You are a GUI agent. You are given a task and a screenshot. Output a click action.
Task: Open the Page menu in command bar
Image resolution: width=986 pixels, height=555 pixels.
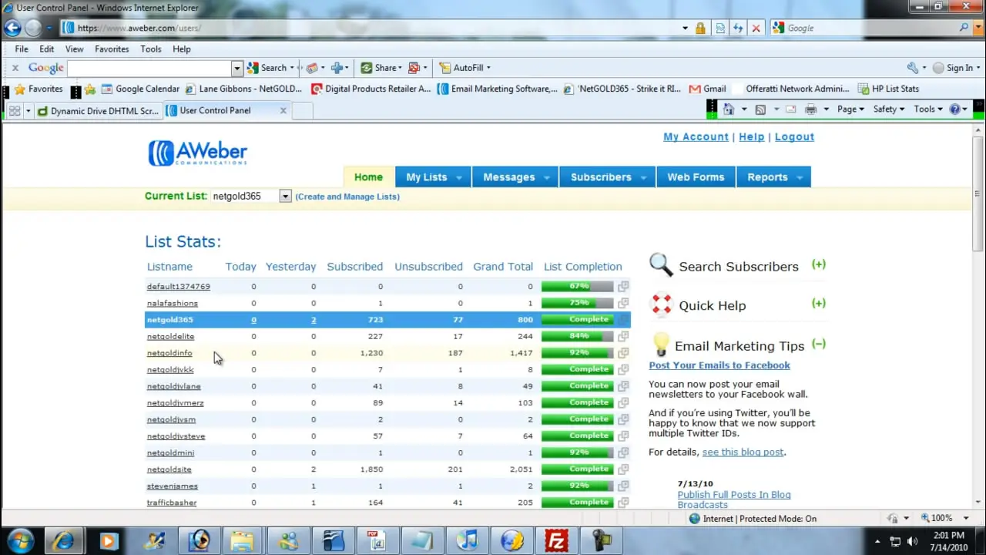(850, 109)
